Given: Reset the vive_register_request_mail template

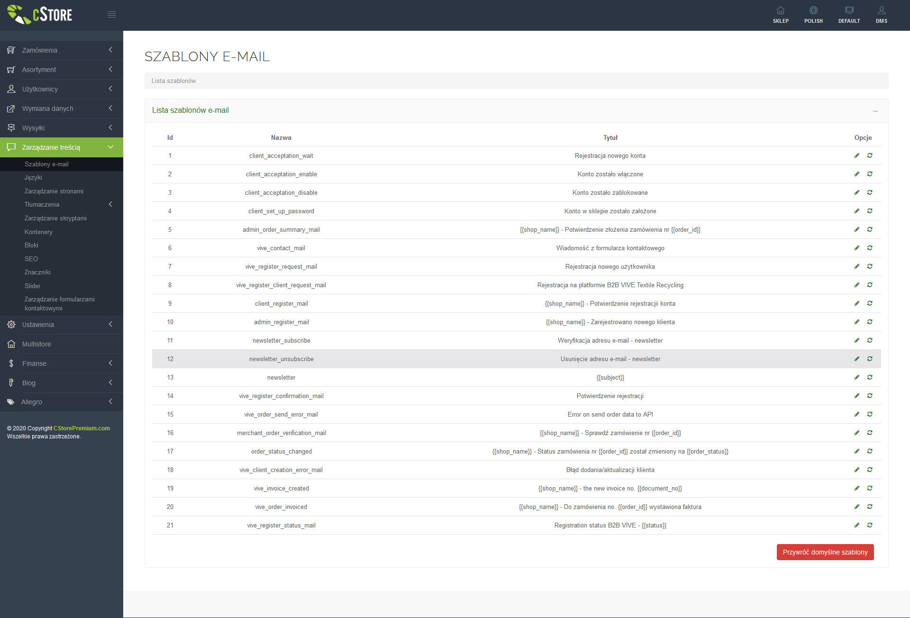Looking at the screenshot, I should pyautogui.click(x=870, y=266).
